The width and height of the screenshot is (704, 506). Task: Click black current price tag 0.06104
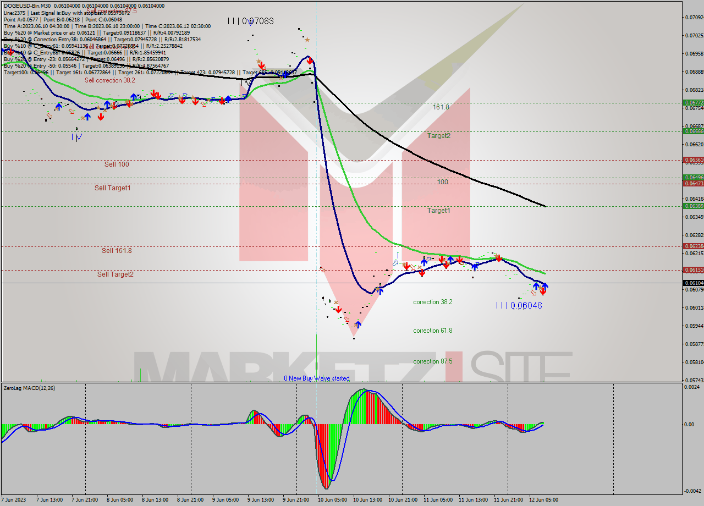pyautogui.click(x=693, y=283)
